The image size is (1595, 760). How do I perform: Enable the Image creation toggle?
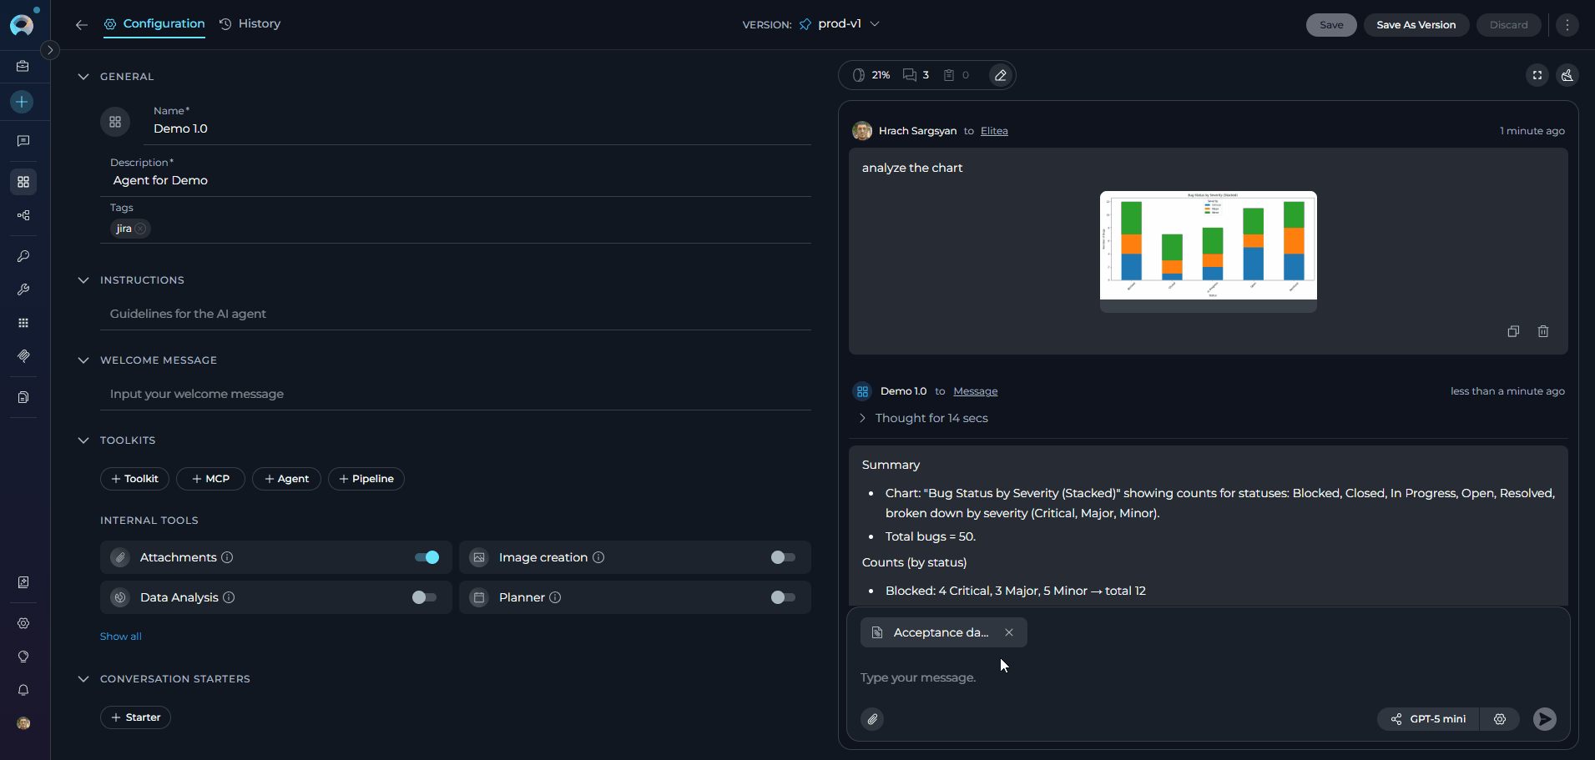coord(783,557)
